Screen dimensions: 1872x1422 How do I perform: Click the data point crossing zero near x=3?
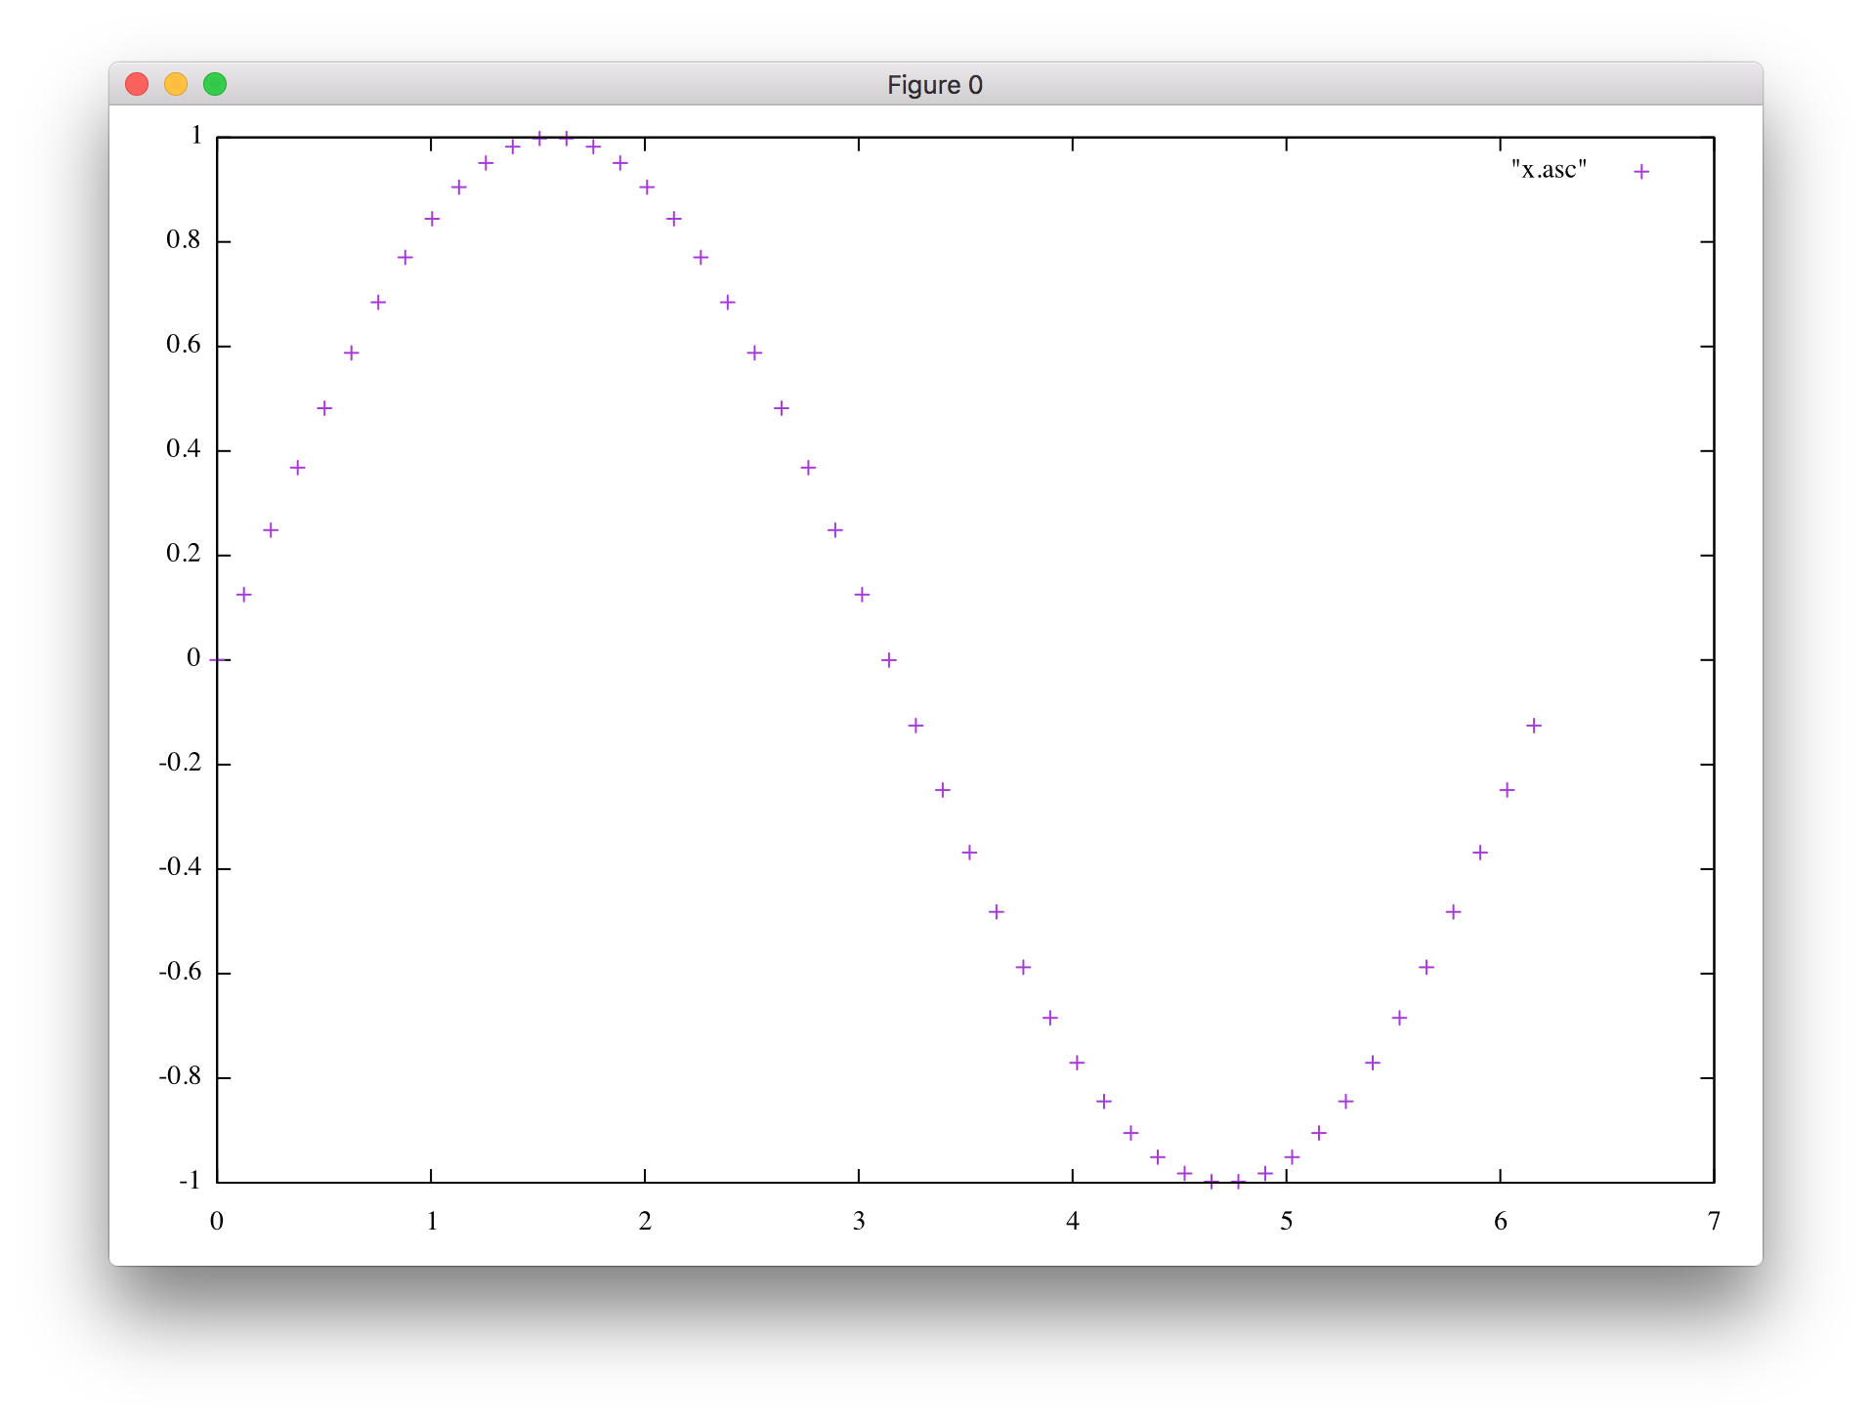(x=888, y=660)
